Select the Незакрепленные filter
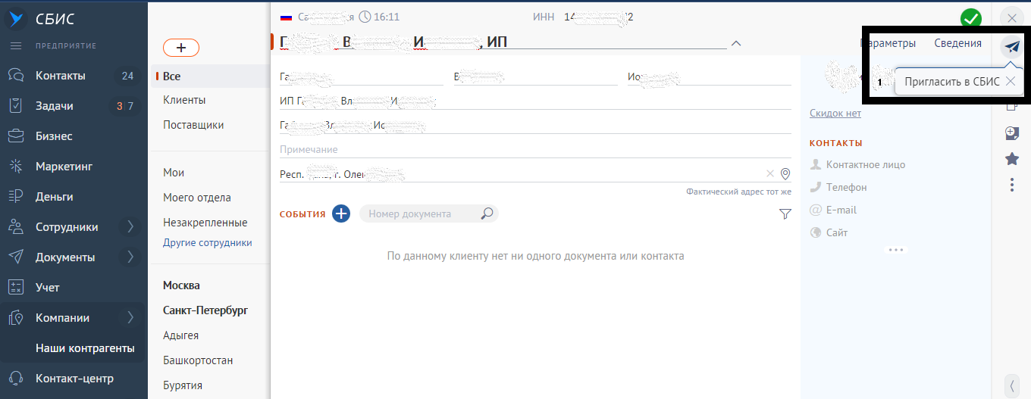This screenshot has width=1031, height=399. pos(205,223)
